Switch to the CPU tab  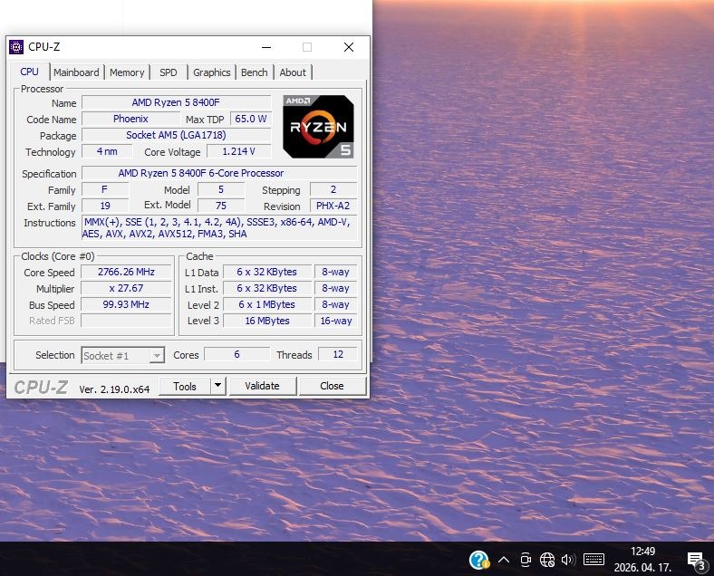tap(30, 72)
